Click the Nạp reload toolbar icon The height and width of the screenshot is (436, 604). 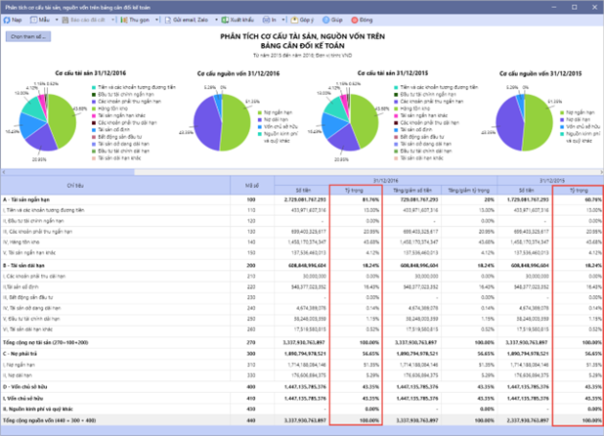pyautogui.click(x=7, y=19)
